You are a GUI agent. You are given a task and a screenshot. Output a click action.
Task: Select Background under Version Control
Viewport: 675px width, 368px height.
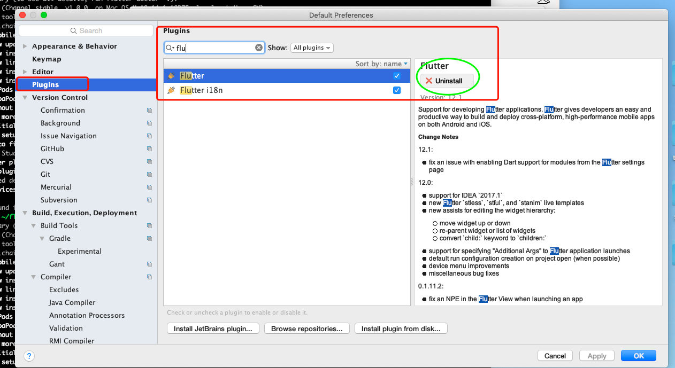click(60, 123)
